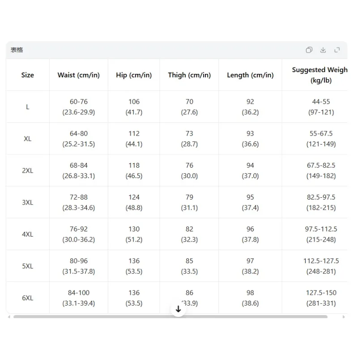Click the XL size row cell
Image resolution: width=358 pixels, height=358 pixels.
(28, 139)
